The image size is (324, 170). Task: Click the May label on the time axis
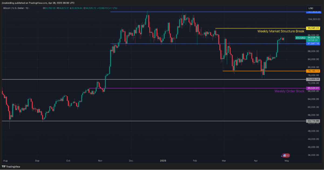[x=287, y=161]
